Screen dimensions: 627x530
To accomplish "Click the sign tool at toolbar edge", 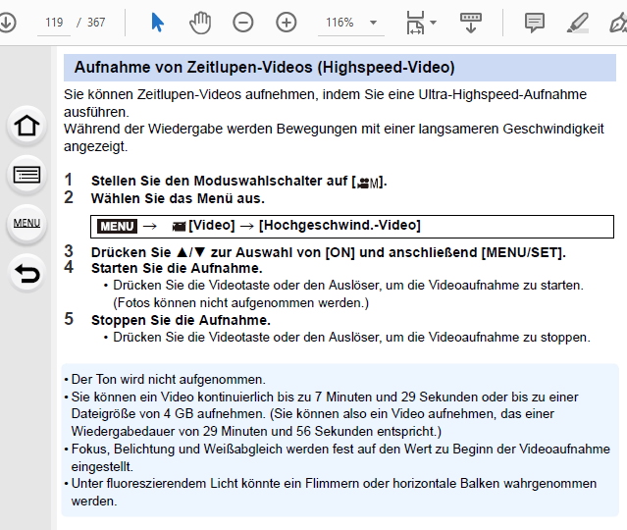I will pyautogui.click(x=619, y=22).
